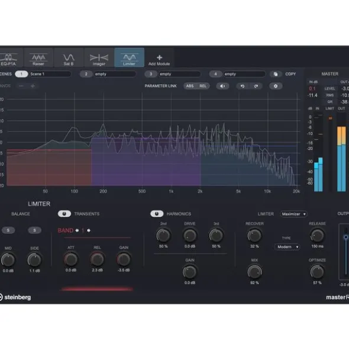Click the 150 ms release value
The image size is (349, 350).
coord(317,246)
